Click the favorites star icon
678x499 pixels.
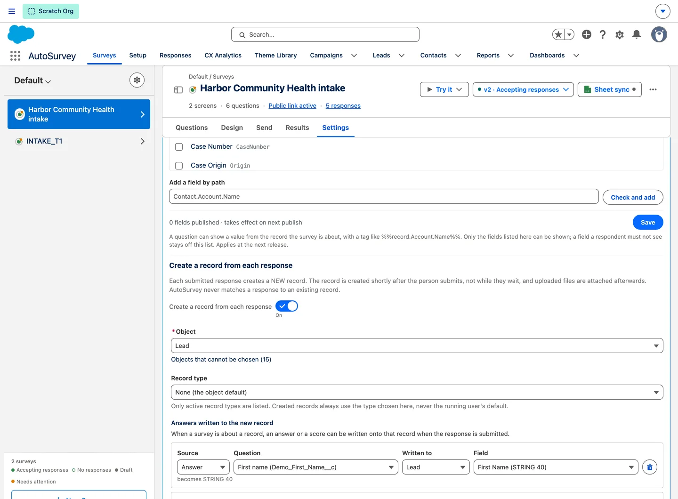(558, 34)
